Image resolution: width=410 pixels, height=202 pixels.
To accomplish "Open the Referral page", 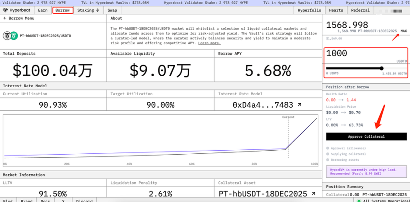I will pyautogui.click(x=360, y=10).
